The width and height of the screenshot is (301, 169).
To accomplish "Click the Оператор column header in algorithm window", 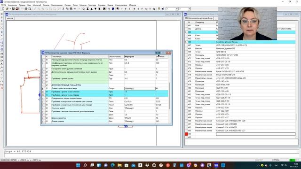I will (x=206, y=23).
